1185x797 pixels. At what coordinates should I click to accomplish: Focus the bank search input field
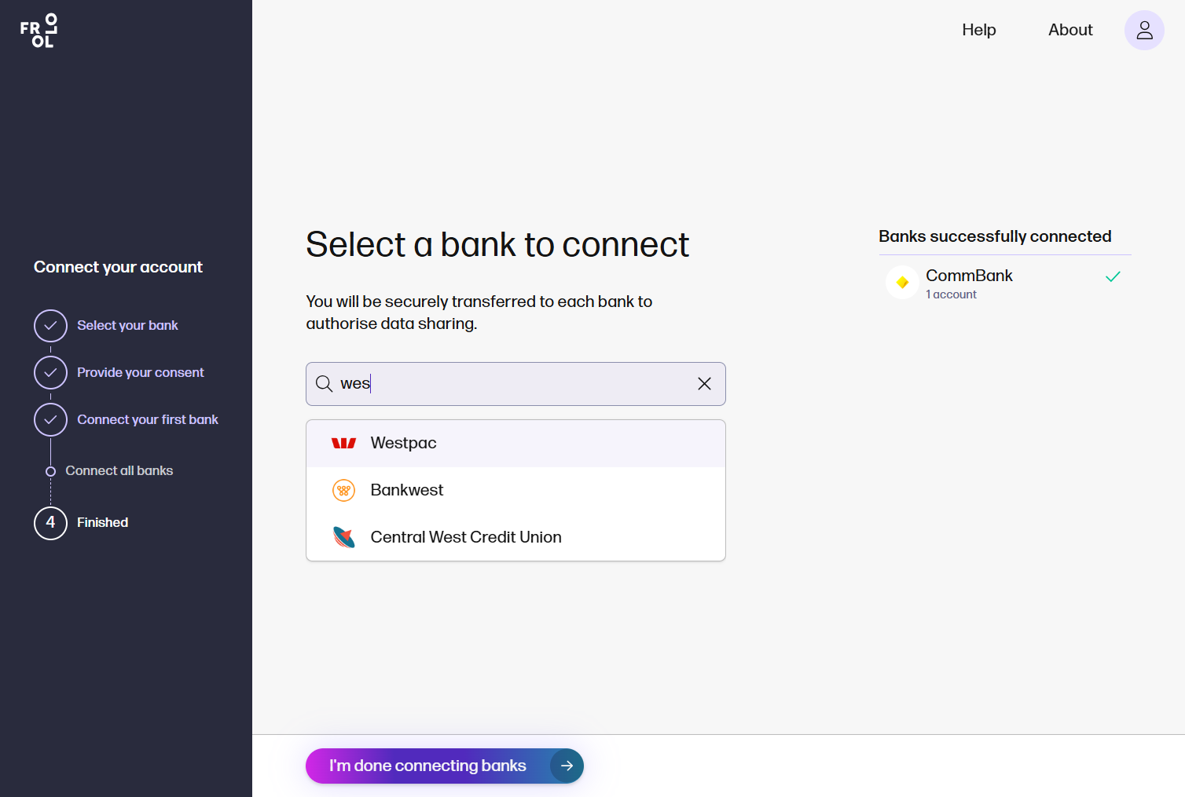pyautogui.click(x=515, y=384)
